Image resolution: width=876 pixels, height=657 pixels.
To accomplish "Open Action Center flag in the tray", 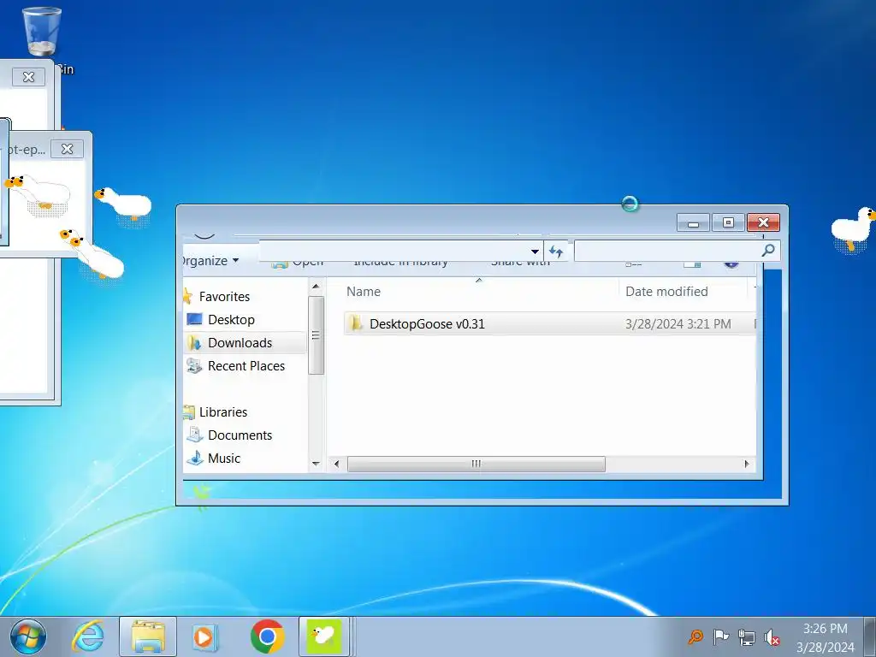I will coord(720,636).
